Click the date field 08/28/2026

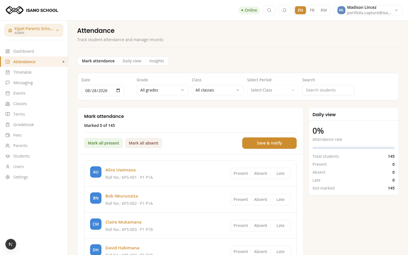pyautogui.click(x=103, y=91)
